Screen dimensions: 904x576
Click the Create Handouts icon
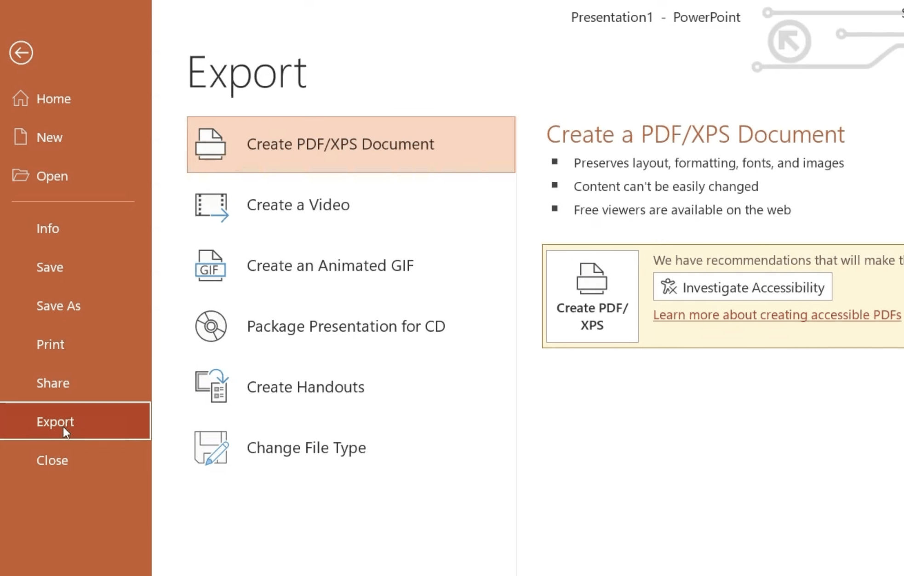point(212,386)
